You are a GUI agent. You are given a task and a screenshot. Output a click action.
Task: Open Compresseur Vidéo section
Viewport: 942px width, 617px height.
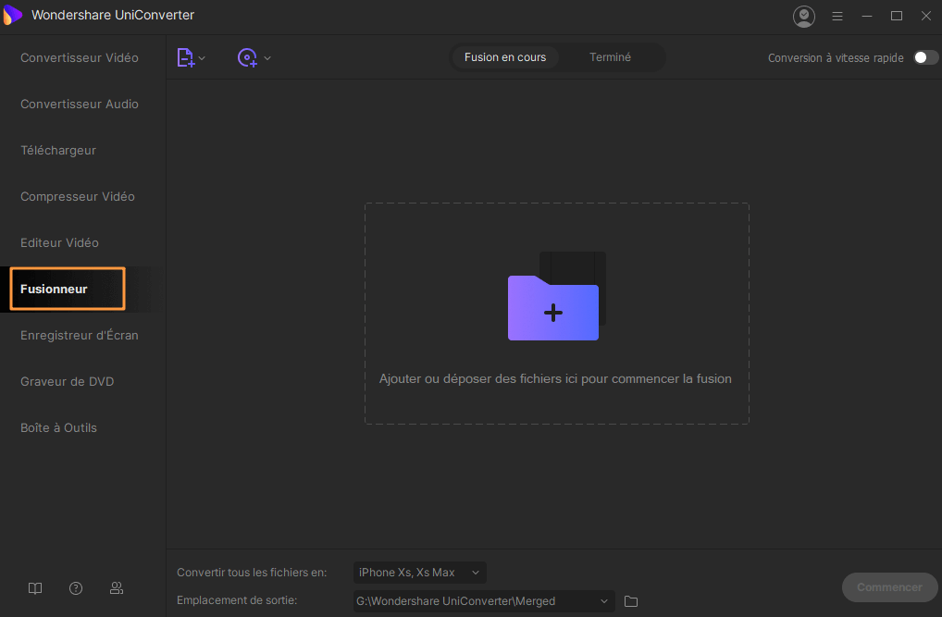pos(78,196)
